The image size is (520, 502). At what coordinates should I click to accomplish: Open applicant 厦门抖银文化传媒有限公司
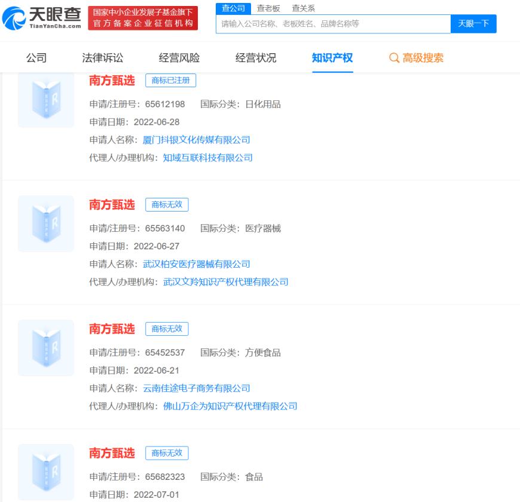pos(196,140)
